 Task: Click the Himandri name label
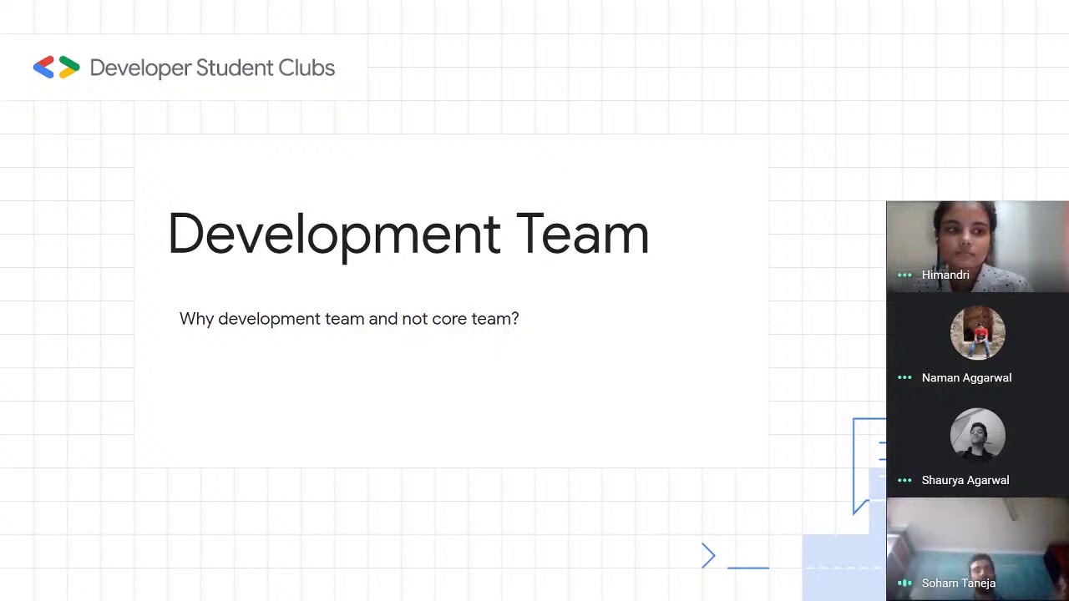tap(945, 275)
